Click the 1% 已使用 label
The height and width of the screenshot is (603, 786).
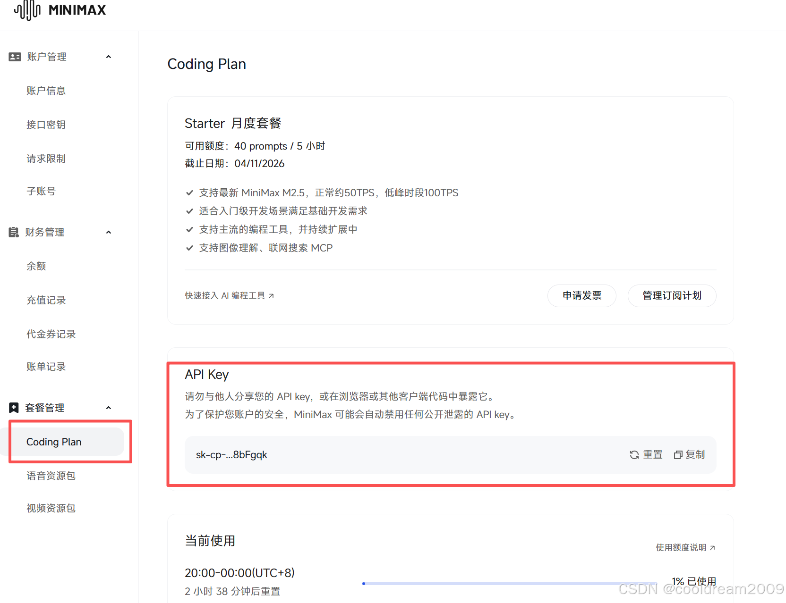coord(694,581)
